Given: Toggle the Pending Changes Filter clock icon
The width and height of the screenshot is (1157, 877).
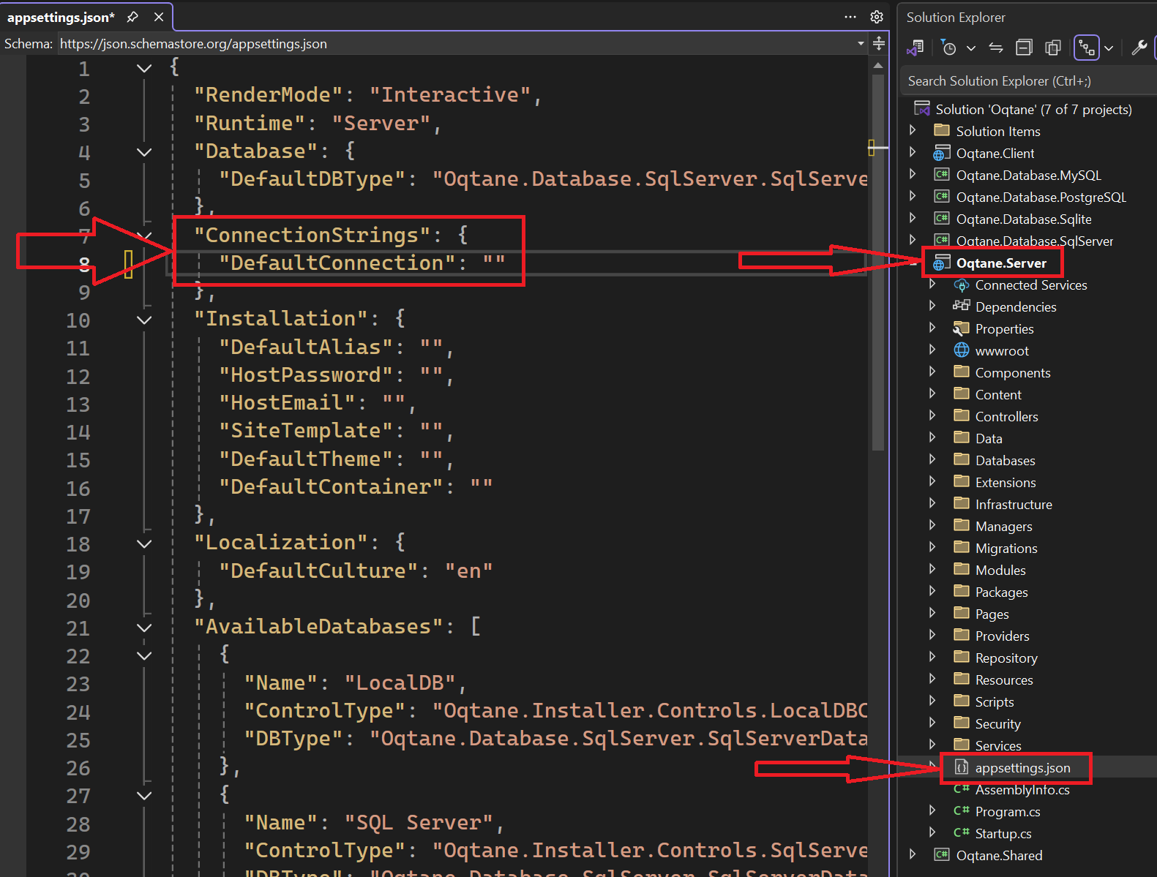Looking at the screenshot, I should click(948, 48).
